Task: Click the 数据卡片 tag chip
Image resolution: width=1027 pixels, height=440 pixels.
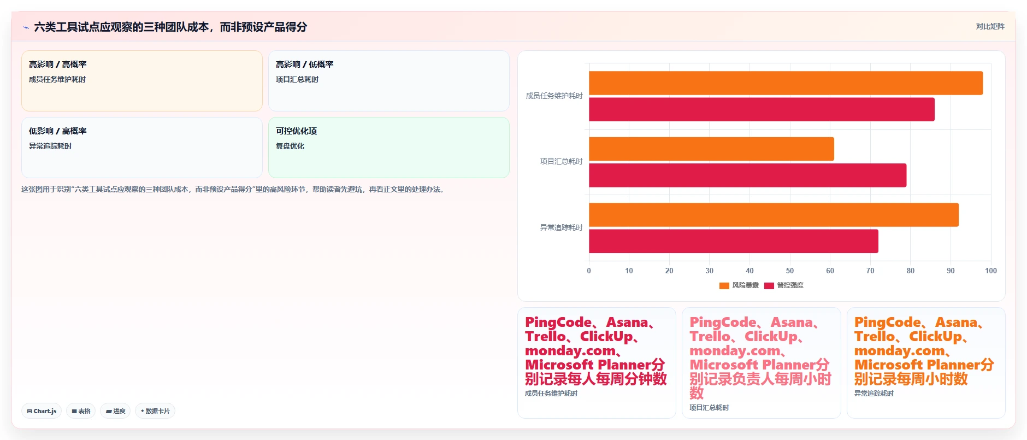Action: pyautogui.click(x=155, y=411)
